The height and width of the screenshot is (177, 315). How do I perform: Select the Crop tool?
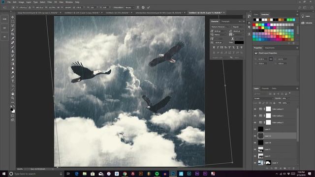pyautogui.click(x=13, y=34)
